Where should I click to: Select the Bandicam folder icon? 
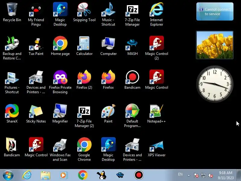click(x=12, y=148)
